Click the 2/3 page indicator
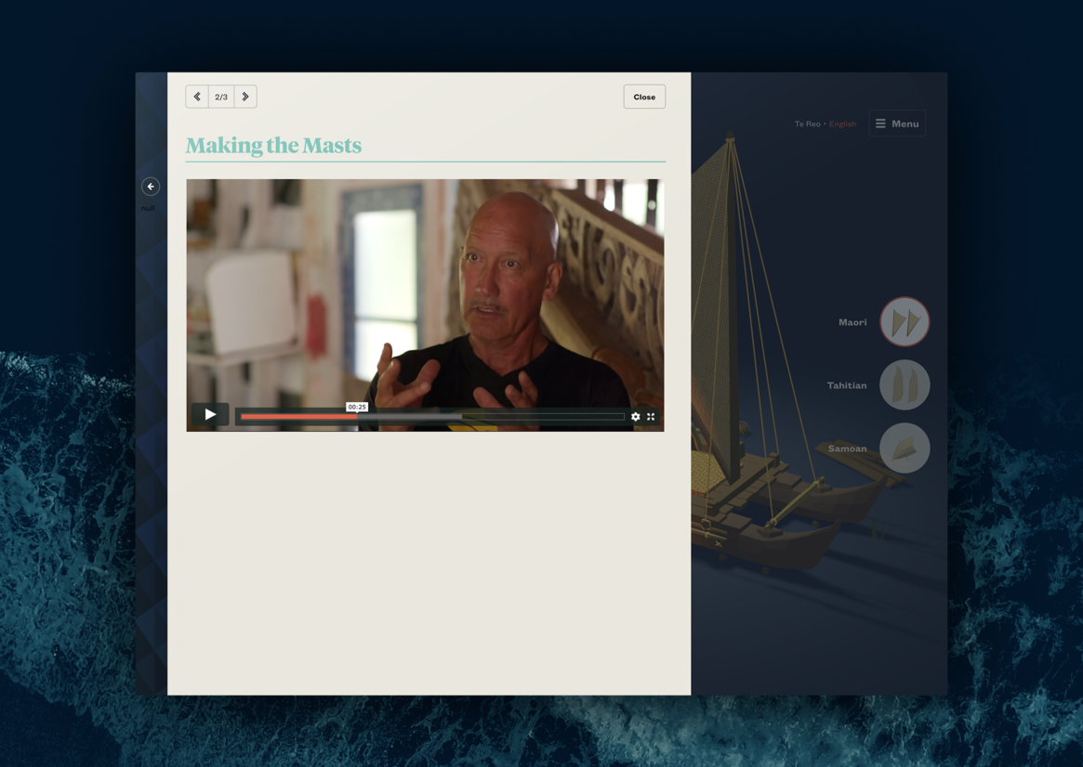The width and height of the screenshot is (1083, 767). click(221, 97)
